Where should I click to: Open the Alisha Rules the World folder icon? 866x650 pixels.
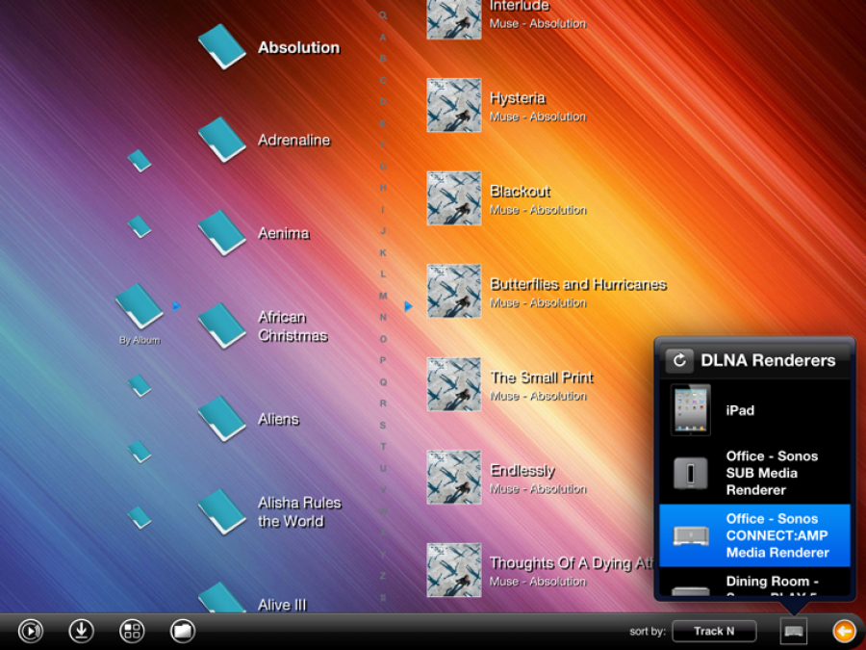[222, 512]
